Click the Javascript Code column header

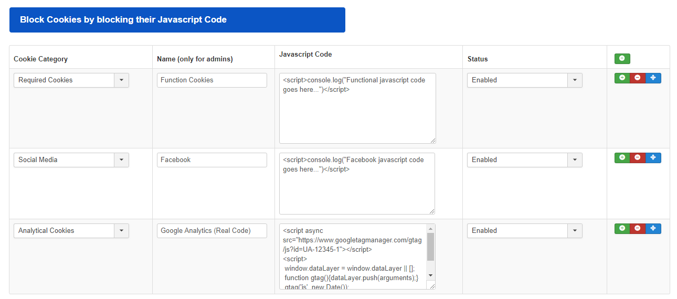coord(305,54)
